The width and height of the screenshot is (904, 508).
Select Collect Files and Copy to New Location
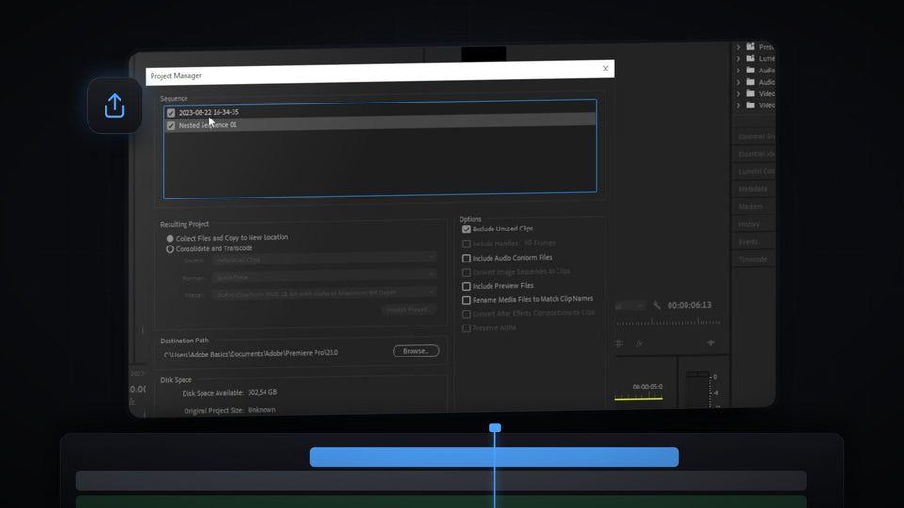(170, 238)
